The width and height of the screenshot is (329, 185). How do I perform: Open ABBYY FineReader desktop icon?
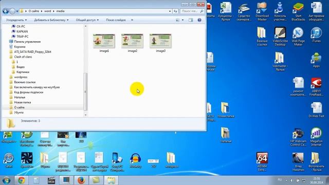click(316, 87)
